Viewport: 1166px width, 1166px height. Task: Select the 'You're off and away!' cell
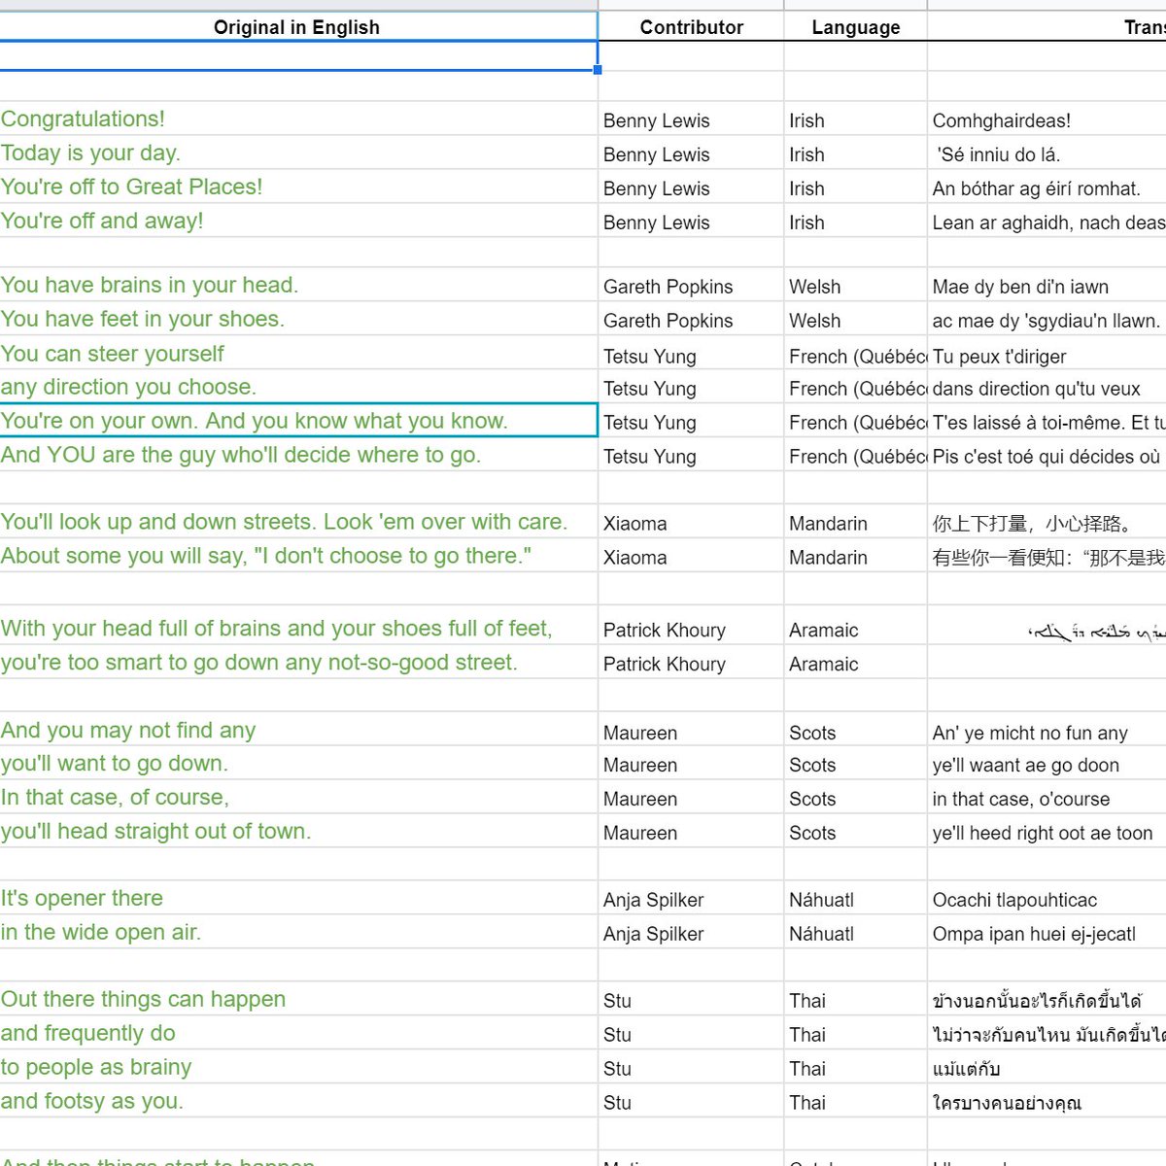click(297, 221)
